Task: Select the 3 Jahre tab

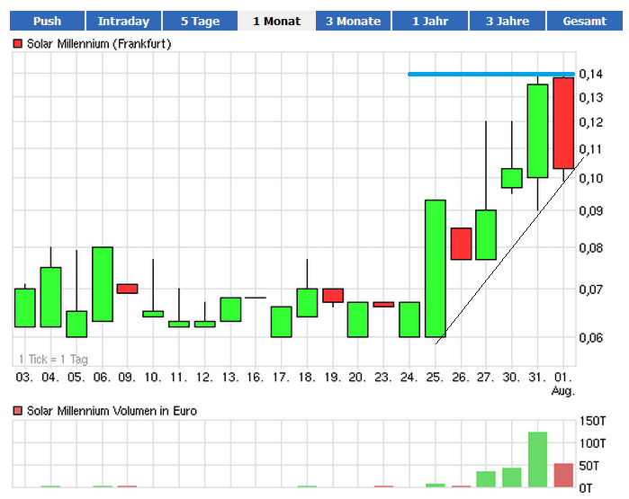Action: click(508, 21)
